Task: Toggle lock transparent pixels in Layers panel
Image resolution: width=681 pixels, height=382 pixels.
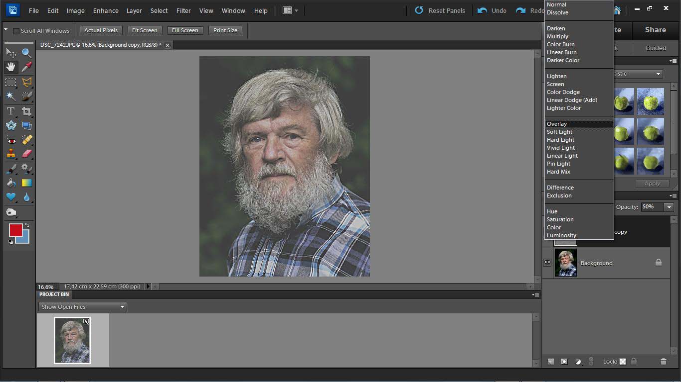Action: coord(623,362)
